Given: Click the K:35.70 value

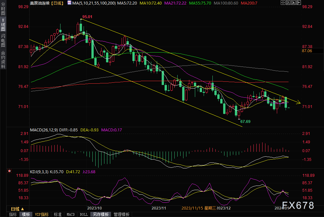Looking at the screenshot, I should (57, 172).
